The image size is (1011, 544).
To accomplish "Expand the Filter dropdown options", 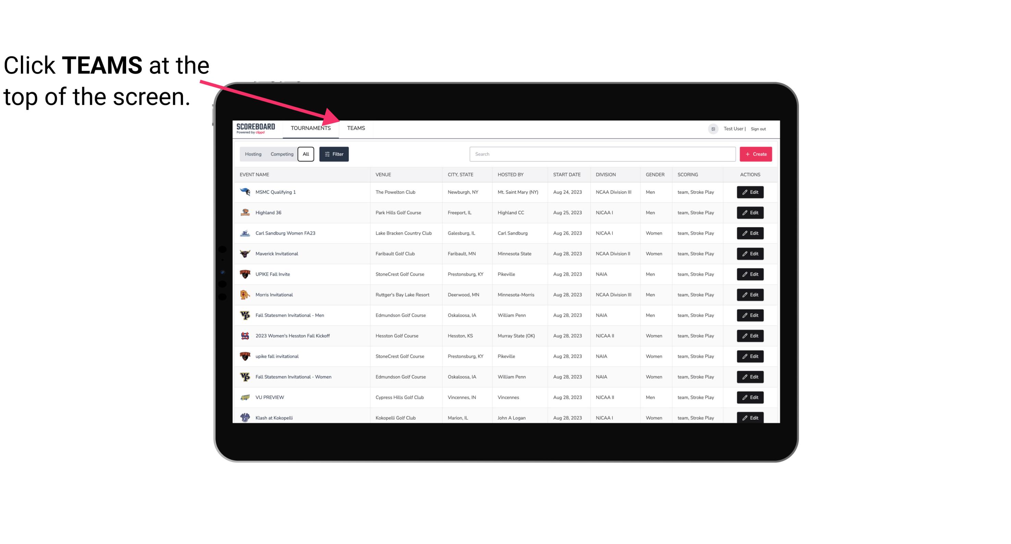I will (333, 154).
